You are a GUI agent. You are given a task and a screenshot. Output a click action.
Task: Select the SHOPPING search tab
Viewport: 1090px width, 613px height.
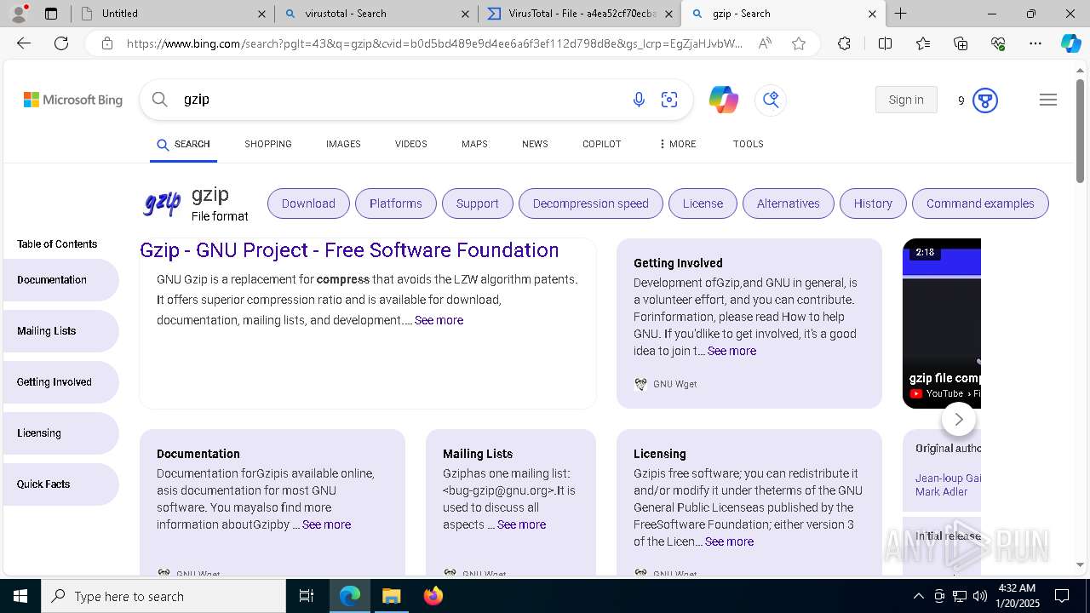(268, 144)
